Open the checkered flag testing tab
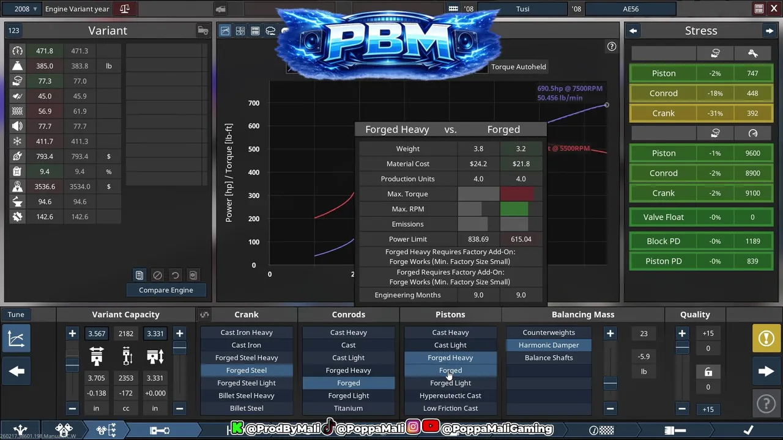Image resolution: width=783 pixels, height=440 pixels. coord(601,430)
